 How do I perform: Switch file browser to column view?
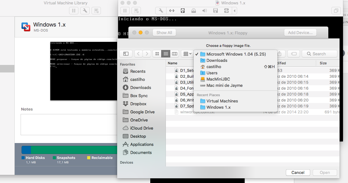coord(175,54)
